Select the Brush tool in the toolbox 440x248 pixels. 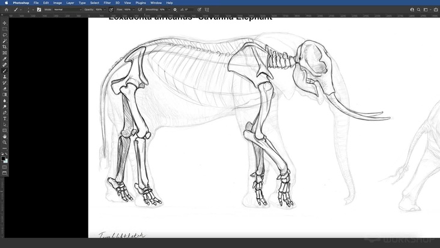point(4,71)
